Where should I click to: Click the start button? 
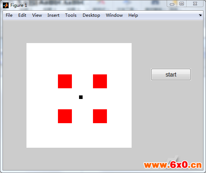click(171, 74)
